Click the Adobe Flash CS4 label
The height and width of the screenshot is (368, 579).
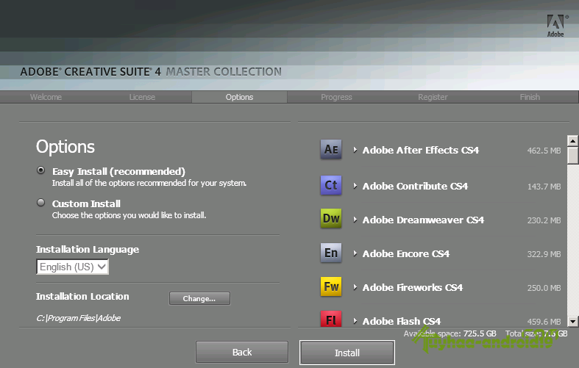pyautogui.click(x=402, y=321)
